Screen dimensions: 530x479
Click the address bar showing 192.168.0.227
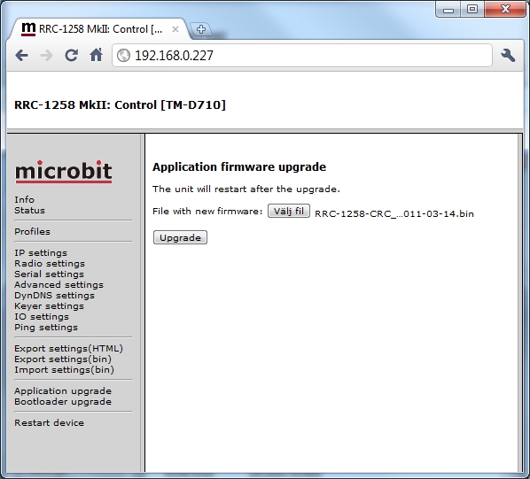click(302, 56)
